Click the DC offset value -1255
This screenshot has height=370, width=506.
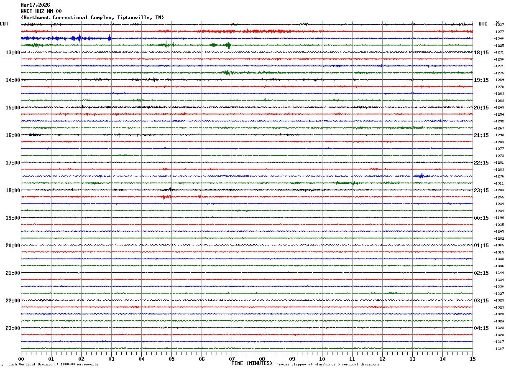499,197
